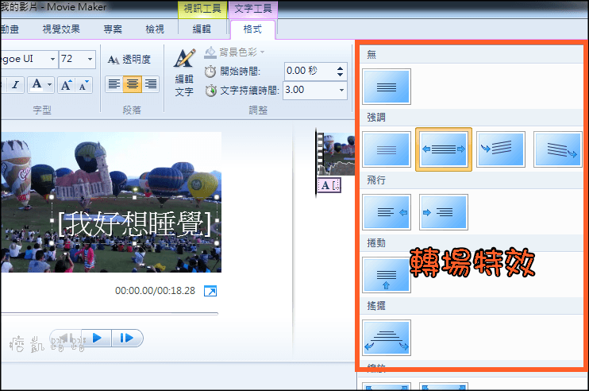Viewport: 589px width, 391px height.
Task: Click the start time field
Action: tap(309, 71)
